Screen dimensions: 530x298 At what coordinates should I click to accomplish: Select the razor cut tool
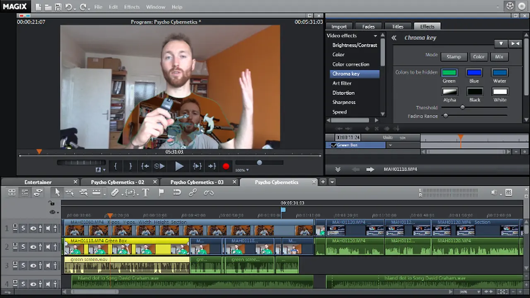(115, 192)
